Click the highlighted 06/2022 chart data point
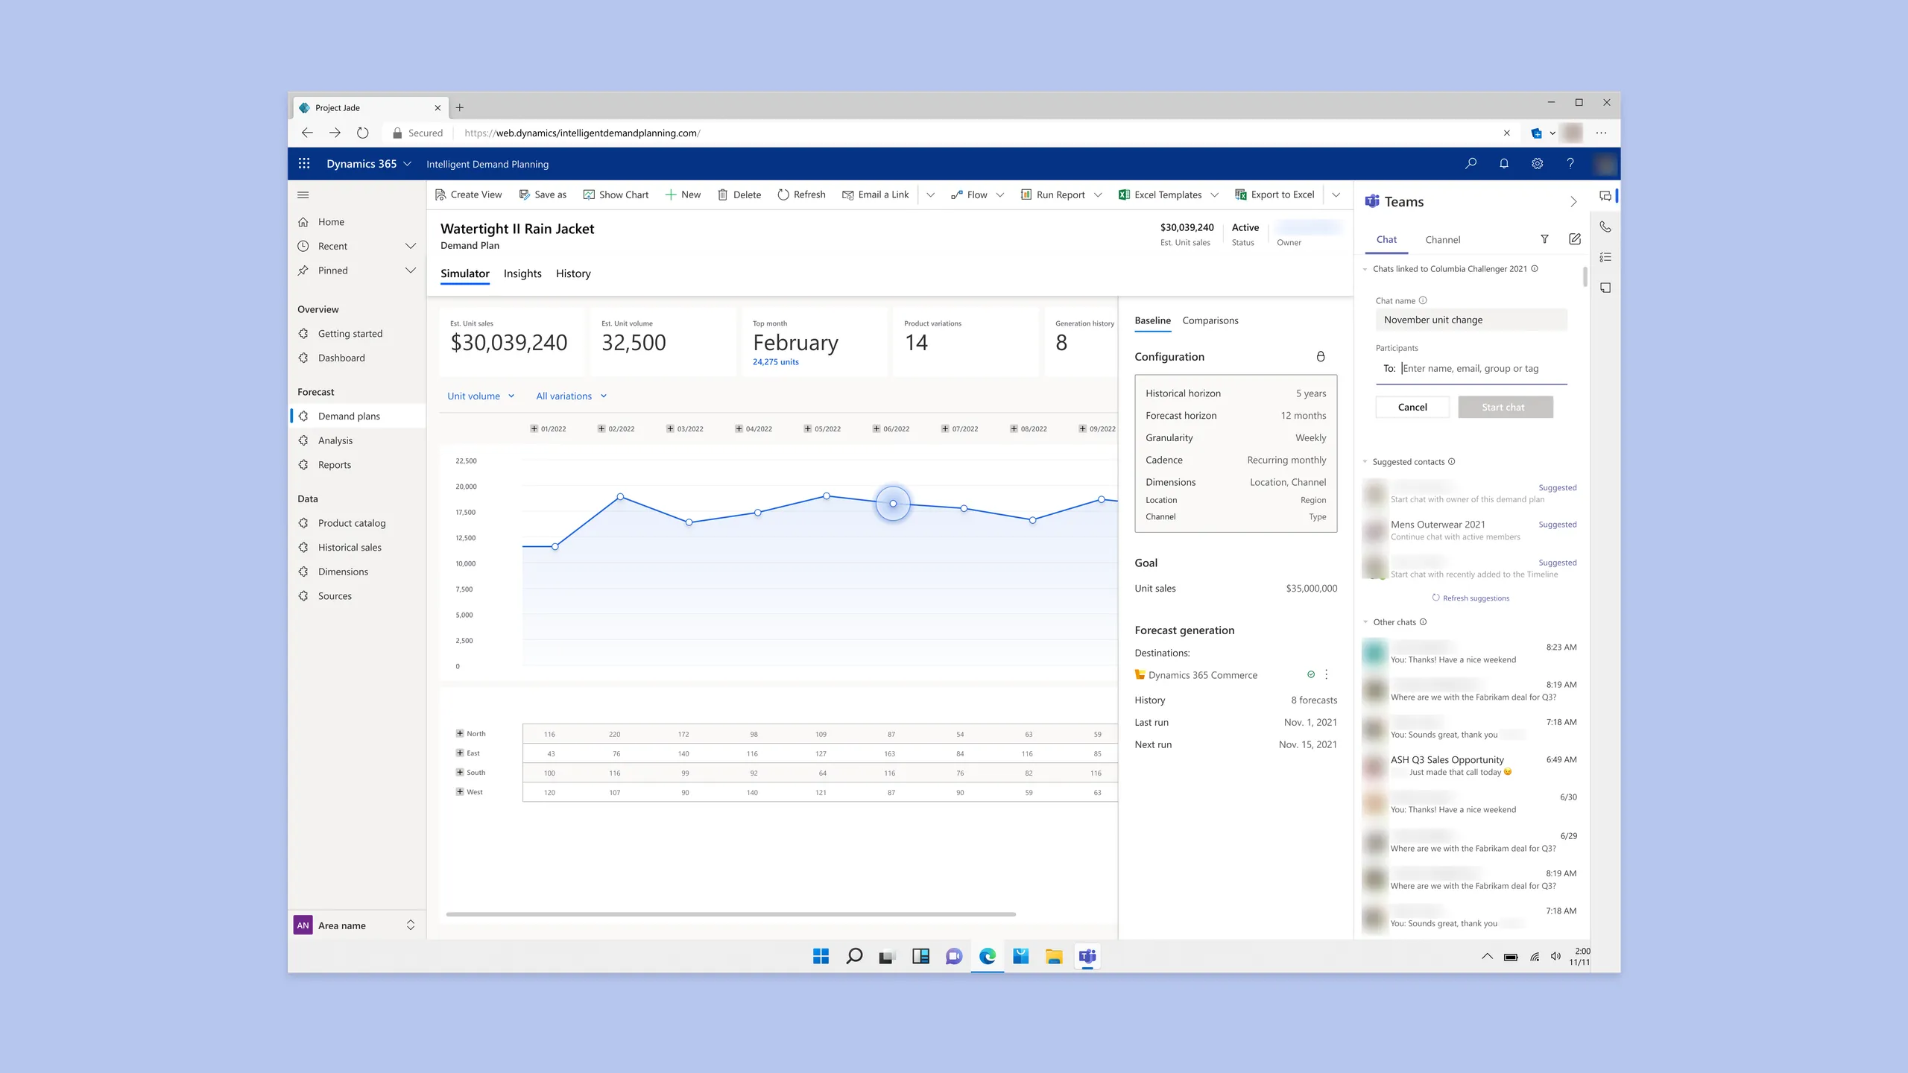The width and height of the screenshot is (1908, 1073). click(x=893, y=504)
